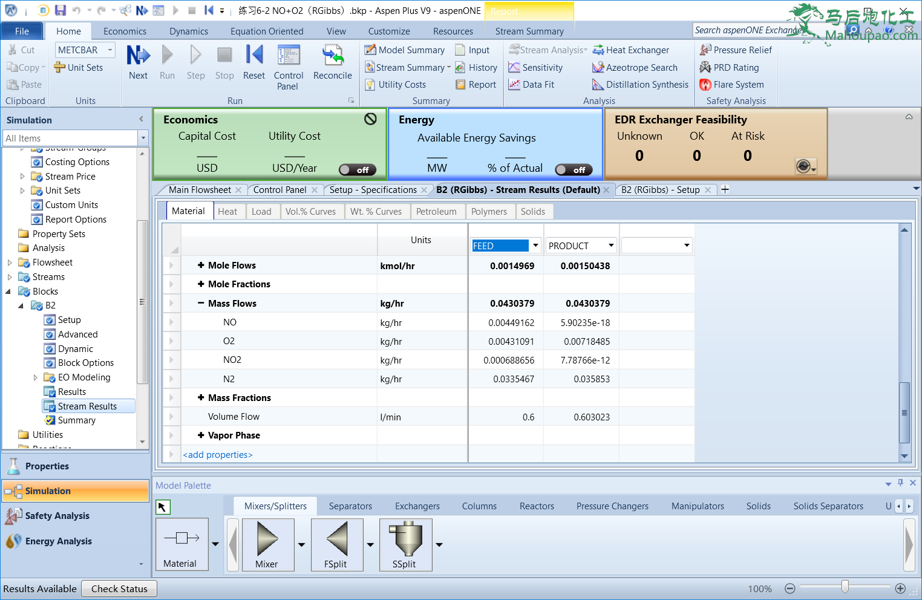Open the Reactors palette tab
The image size is (922, 600).
click(x=537, y=506)
